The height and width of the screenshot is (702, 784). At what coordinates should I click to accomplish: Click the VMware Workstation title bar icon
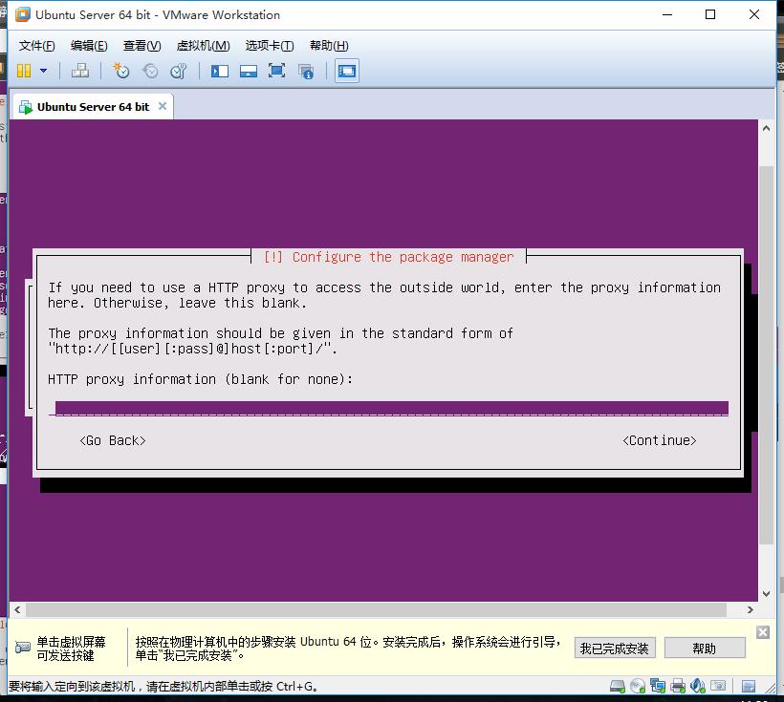click(23, 15)
